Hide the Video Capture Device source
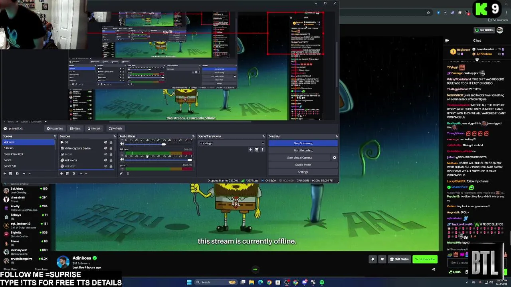The image size is (511, 287). coord(106,148)
